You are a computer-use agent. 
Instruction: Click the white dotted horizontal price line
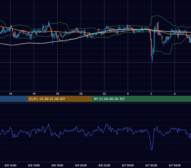[95, 63]
